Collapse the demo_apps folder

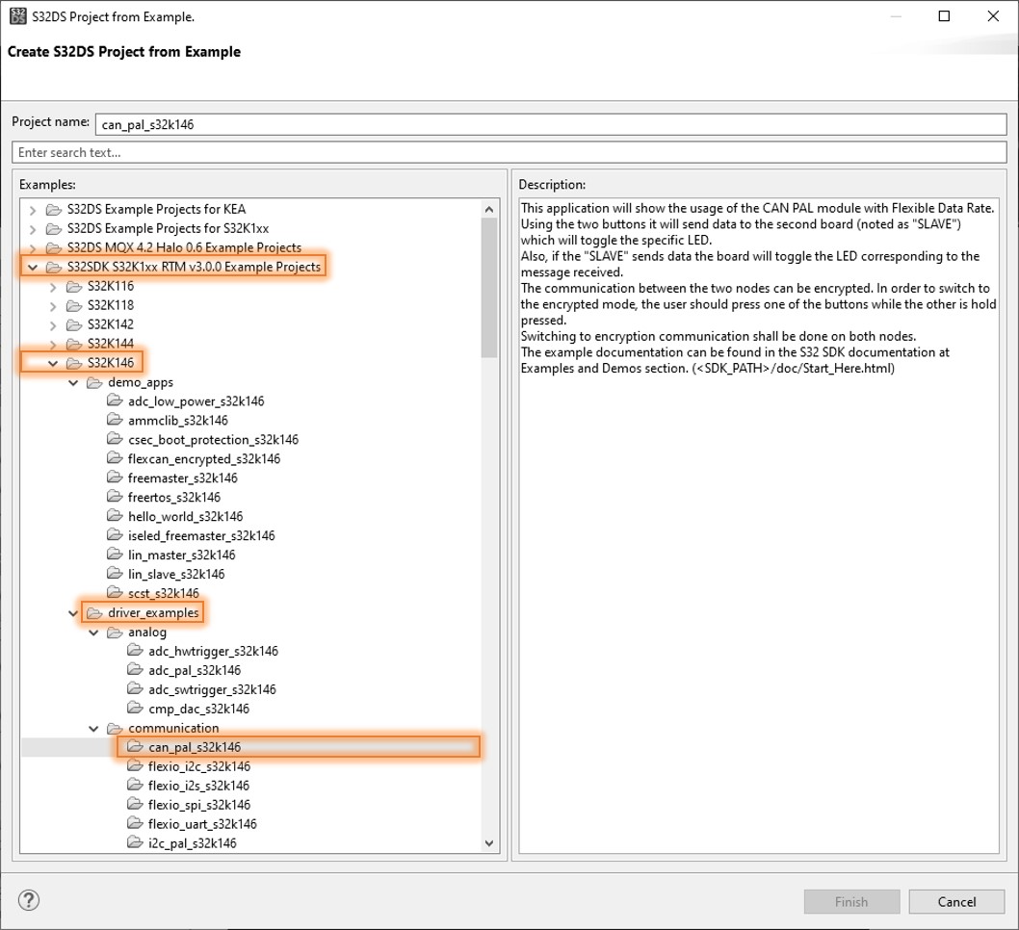[x=73, y=382]
